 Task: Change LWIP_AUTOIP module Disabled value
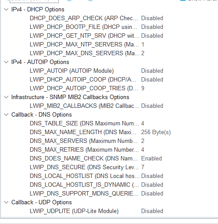click(152, 71)
